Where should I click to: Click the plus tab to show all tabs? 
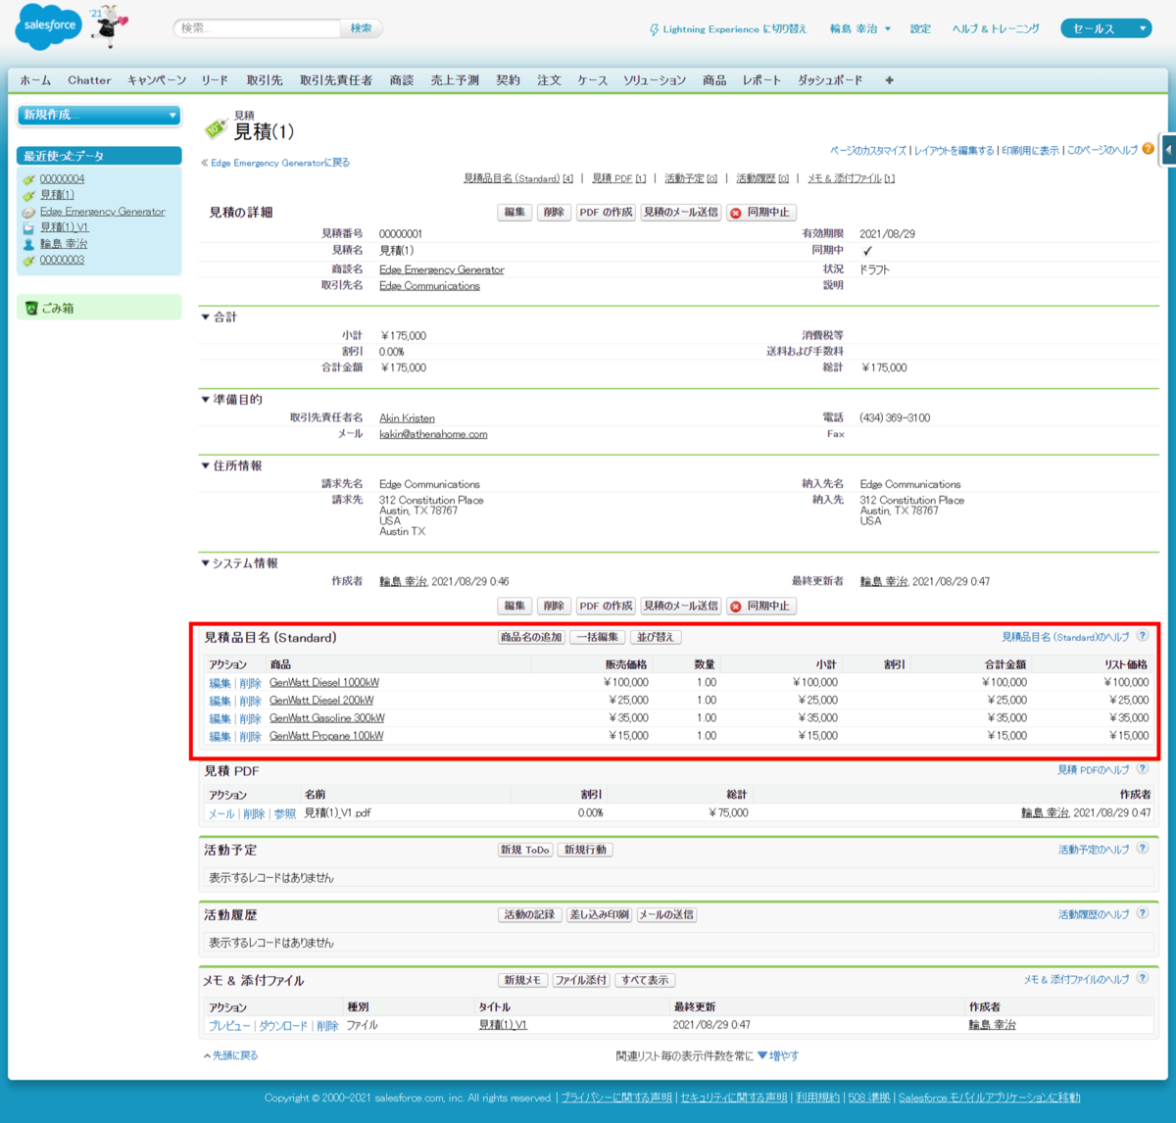[x=889, y=80]
